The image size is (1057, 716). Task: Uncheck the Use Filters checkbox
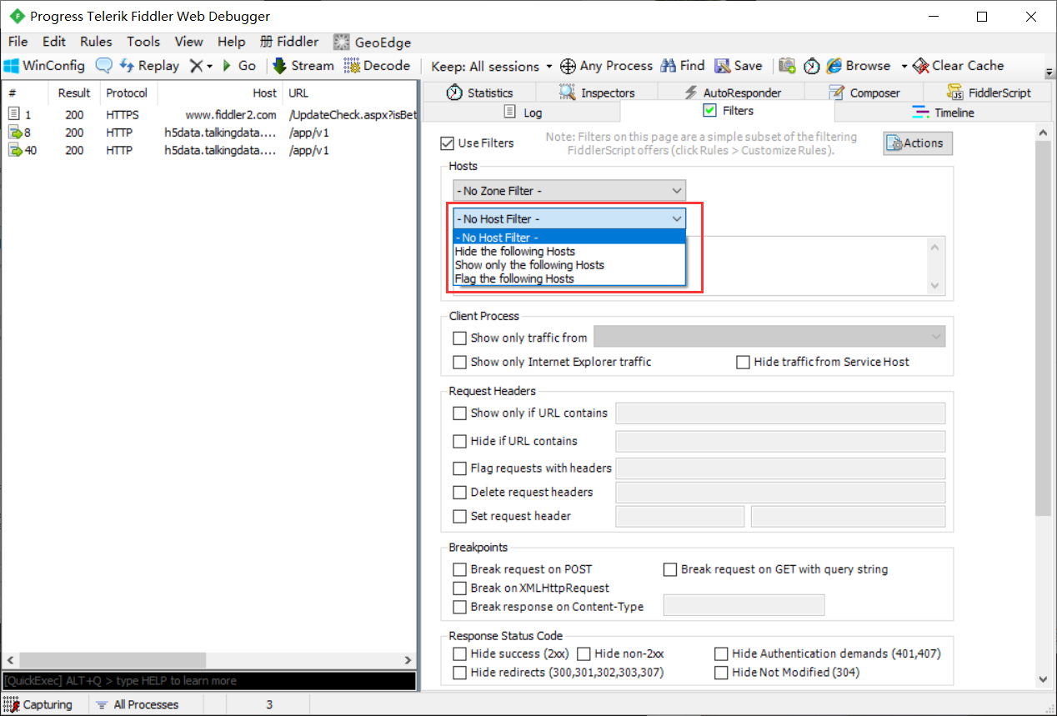(x=448, y=143)
